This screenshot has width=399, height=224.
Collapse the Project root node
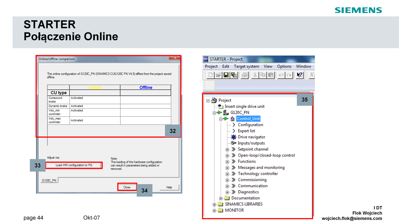(x=208, y=101)
